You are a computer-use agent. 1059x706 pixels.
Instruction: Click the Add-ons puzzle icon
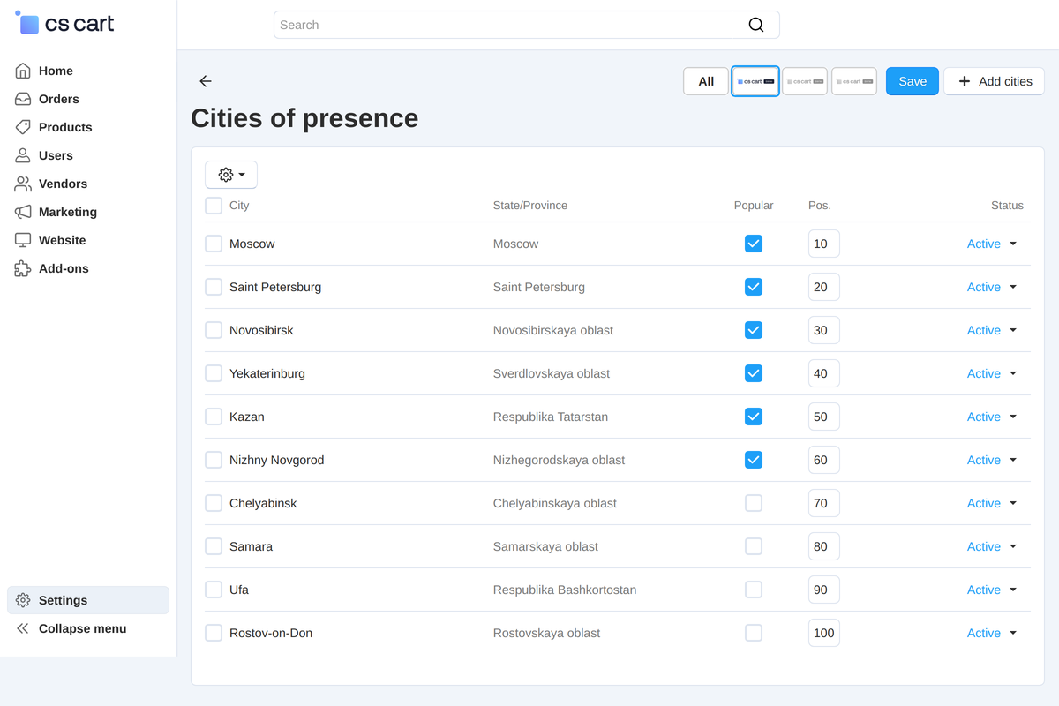coord(23,268)
